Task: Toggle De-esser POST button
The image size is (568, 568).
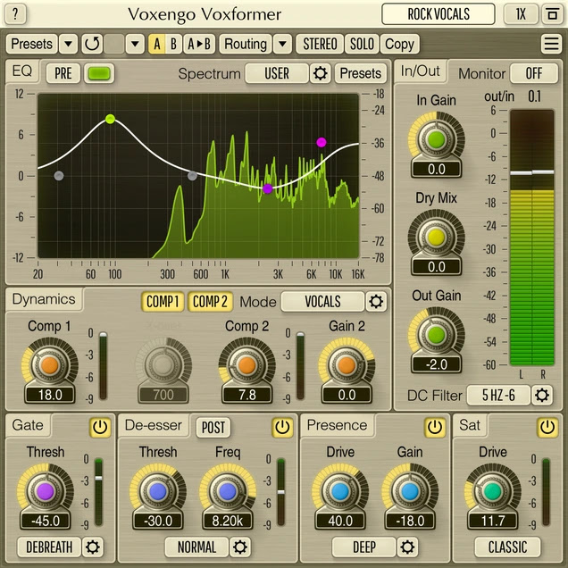Action: [x=213, y=428]
